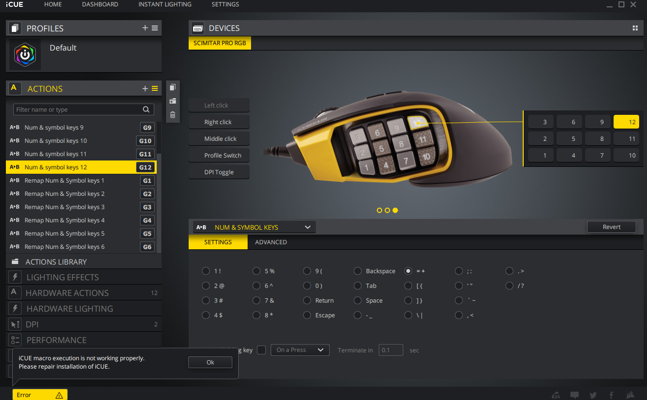Open the Twitter link icon
647x400 pixels.
coord(593,395)
